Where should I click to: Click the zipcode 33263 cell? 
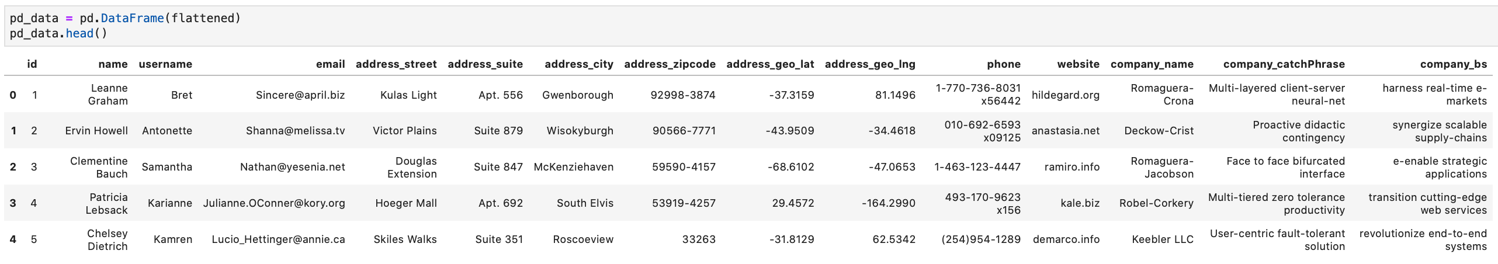pyautogui.click(x=698, y=239)
